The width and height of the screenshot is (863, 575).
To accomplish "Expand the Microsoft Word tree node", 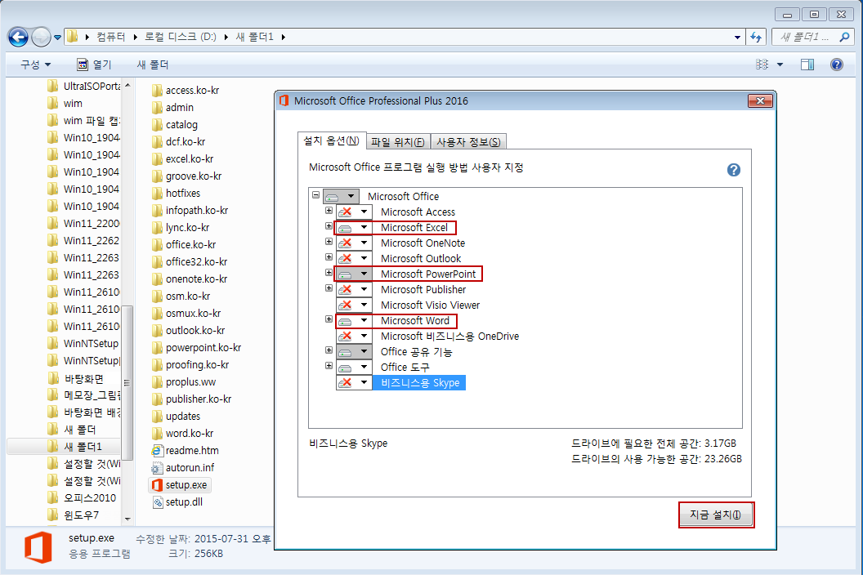I will click(x=329, y=319).
